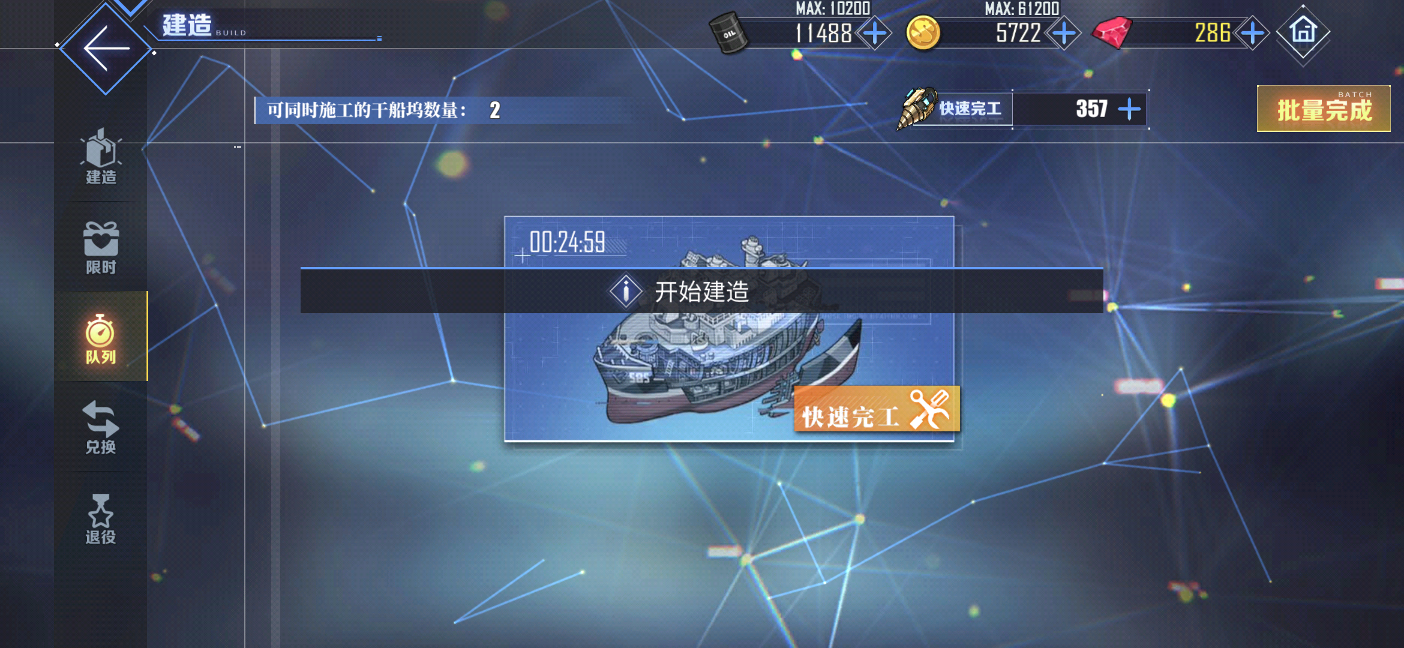Open the 建造 build tab

pos(101,157)
